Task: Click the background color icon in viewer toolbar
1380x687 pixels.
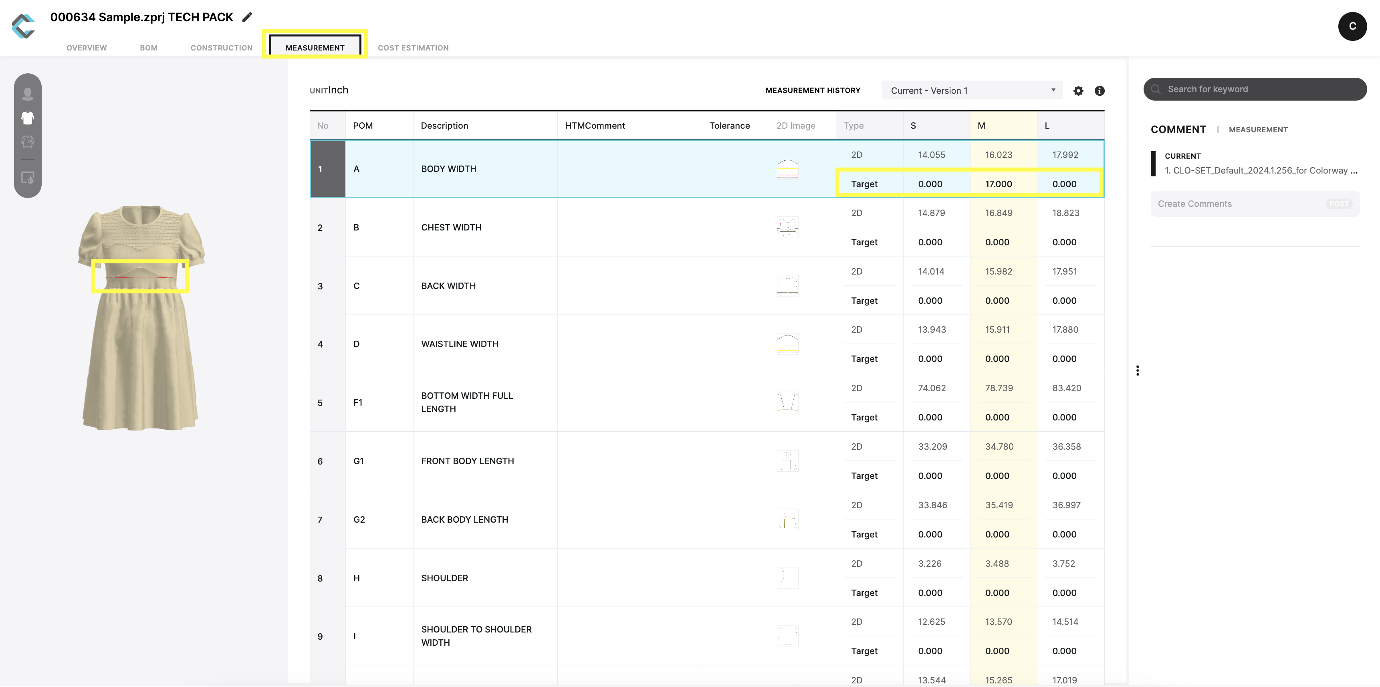Action: point(28,178)
